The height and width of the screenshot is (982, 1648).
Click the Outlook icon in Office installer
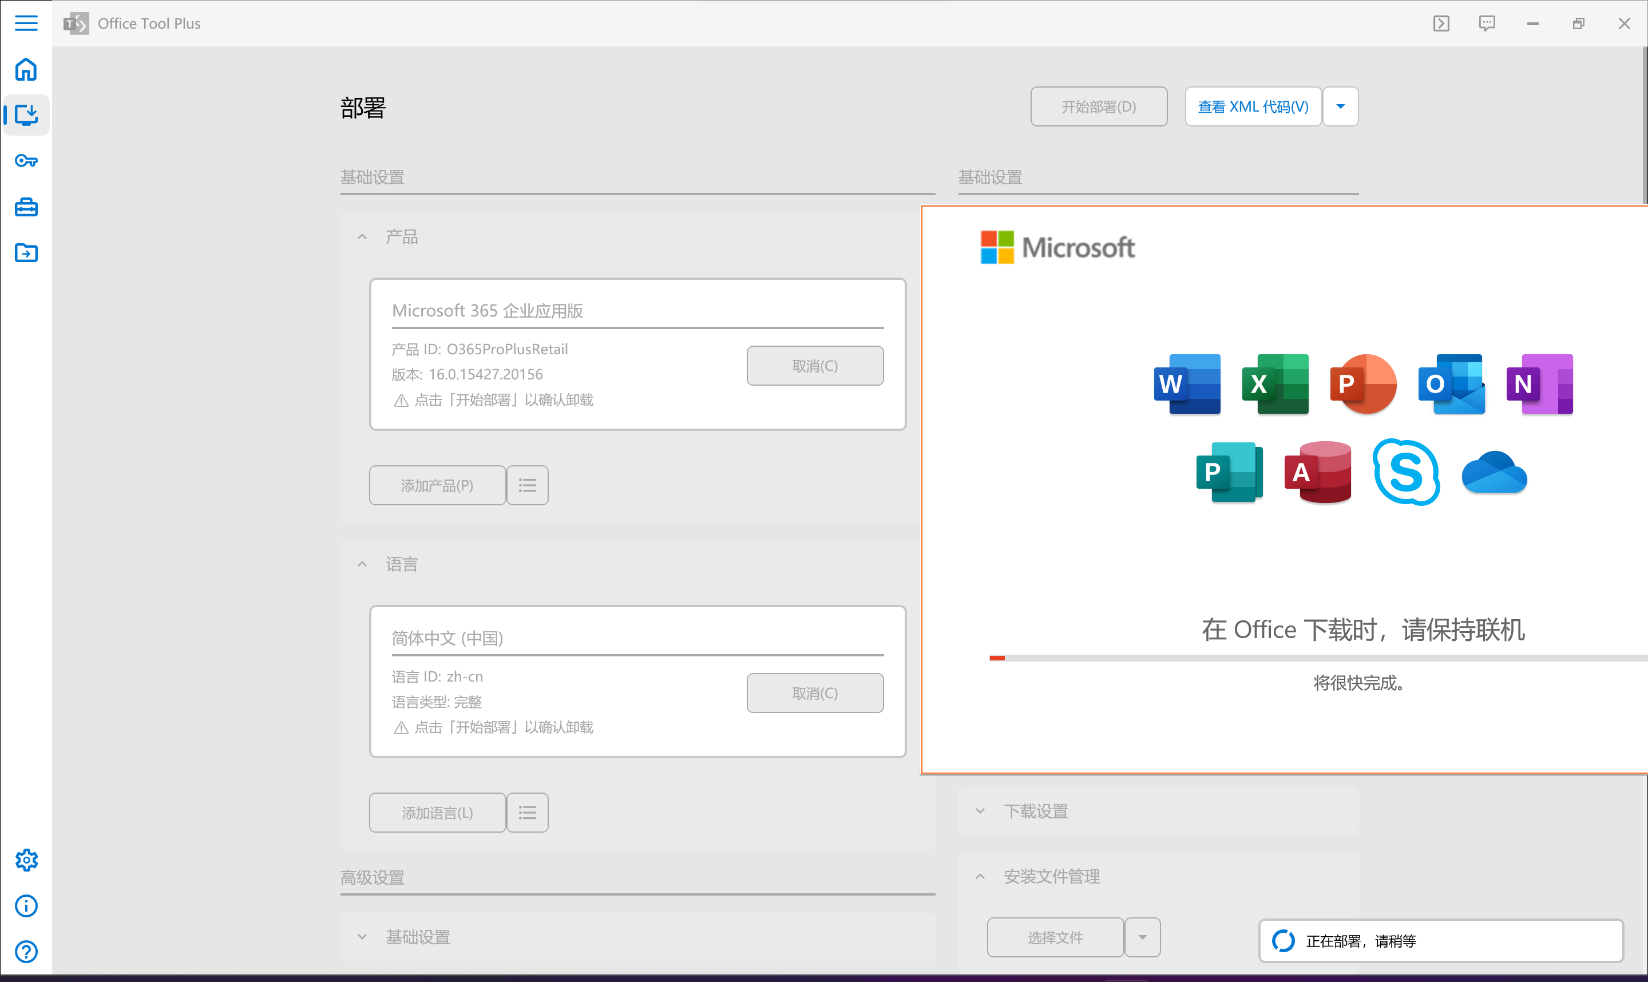tap(1452, 384)
